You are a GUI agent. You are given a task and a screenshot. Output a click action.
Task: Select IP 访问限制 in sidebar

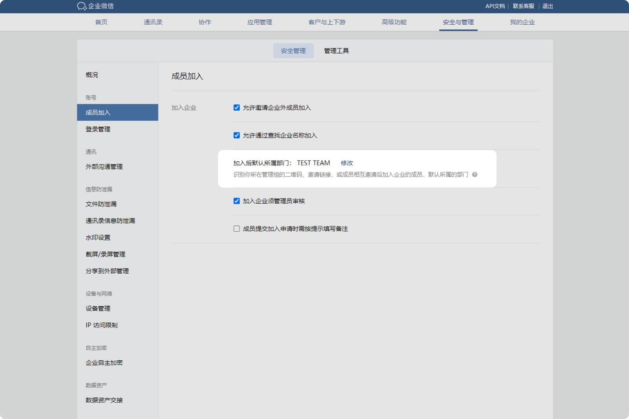point(101,325)
